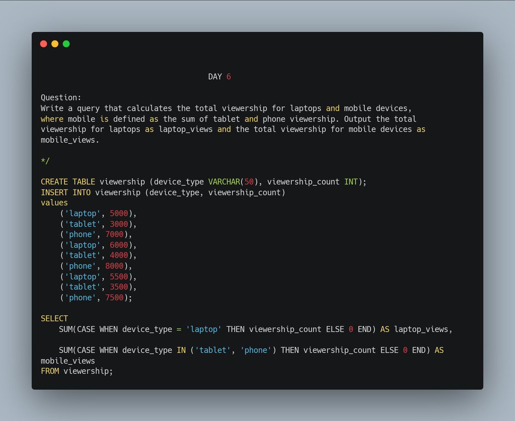Click 'VARCHAR(50)' in the CREATE TABLE line
Image resolution: width=515 pixels, height=421 pixels.
(233, 182)
